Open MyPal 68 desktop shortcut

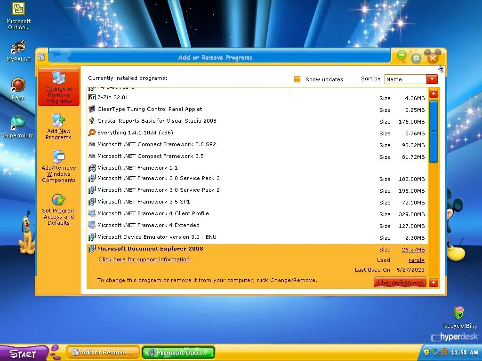click(x=18, y=51)
